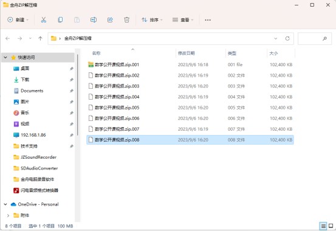336x231 pixels.
Task: Open 桌面 Desktop in quick access
Action: [25, 69]
